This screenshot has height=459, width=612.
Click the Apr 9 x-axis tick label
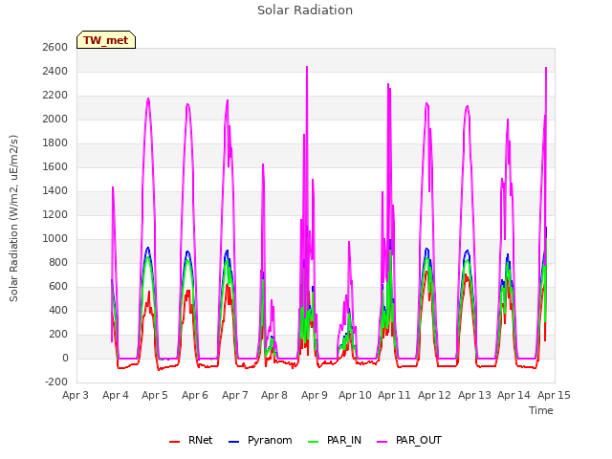[315, 395]
